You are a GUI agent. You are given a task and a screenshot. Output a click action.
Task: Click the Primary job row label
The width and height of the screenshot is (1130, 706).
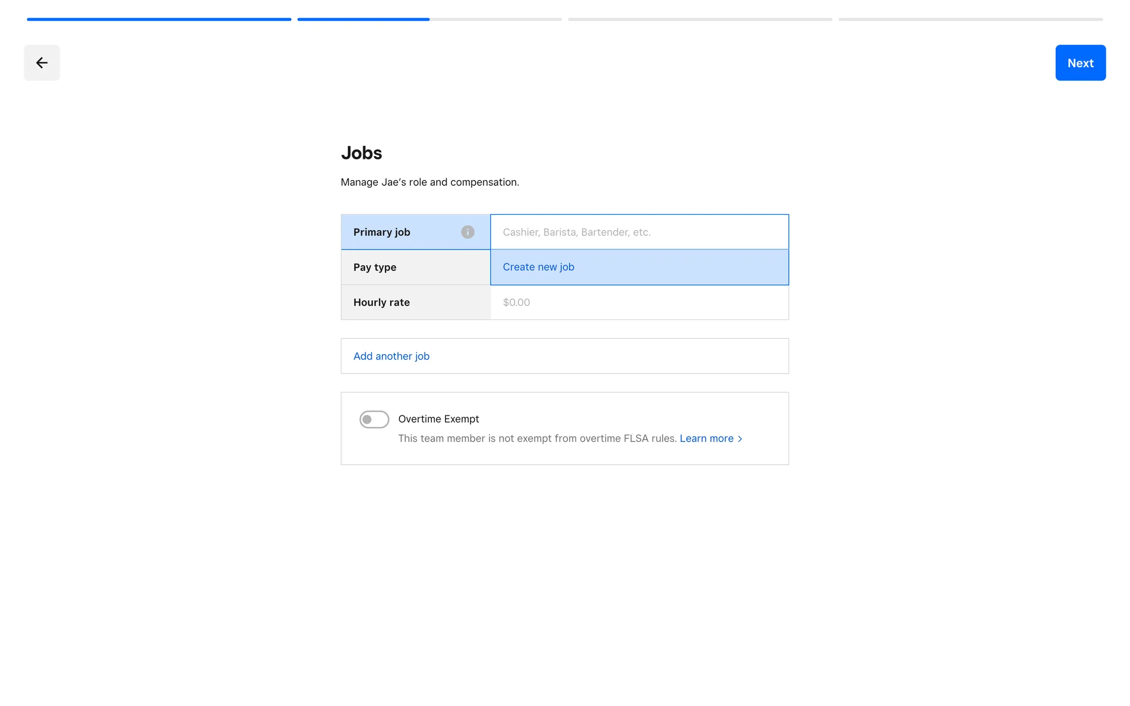pyautogui.click(x=381, y=232)
